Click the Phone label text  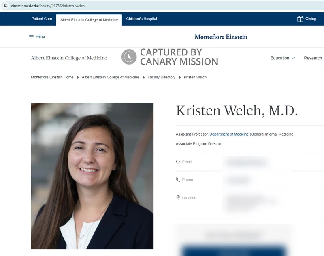pyautogui.click(x=188, y=180)
